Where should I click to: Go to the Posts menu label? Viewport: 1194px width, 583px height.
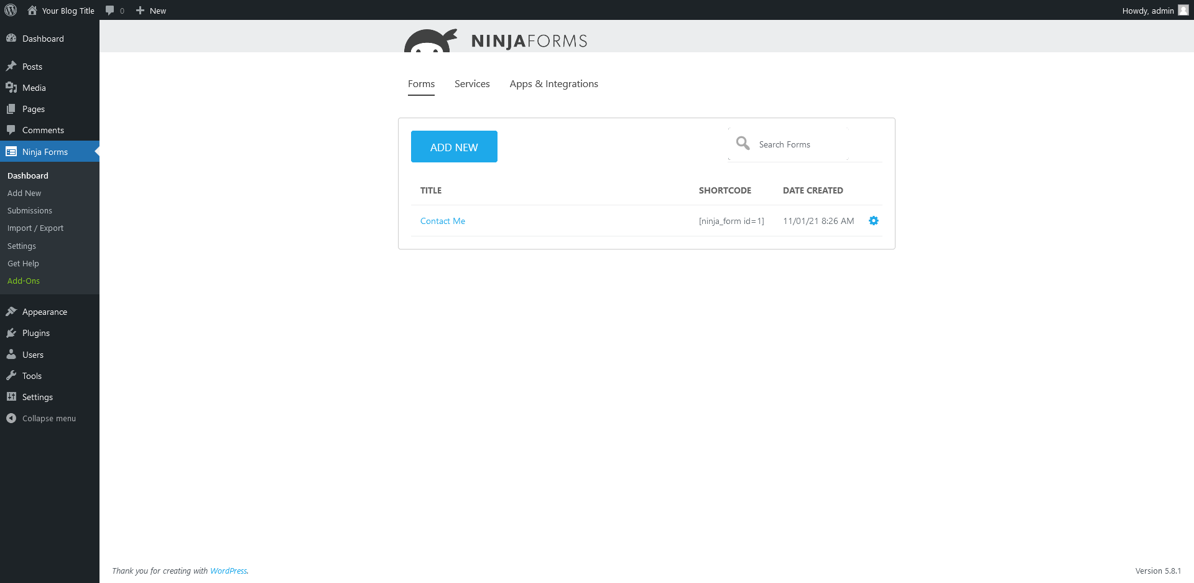(x=32, y=67)
